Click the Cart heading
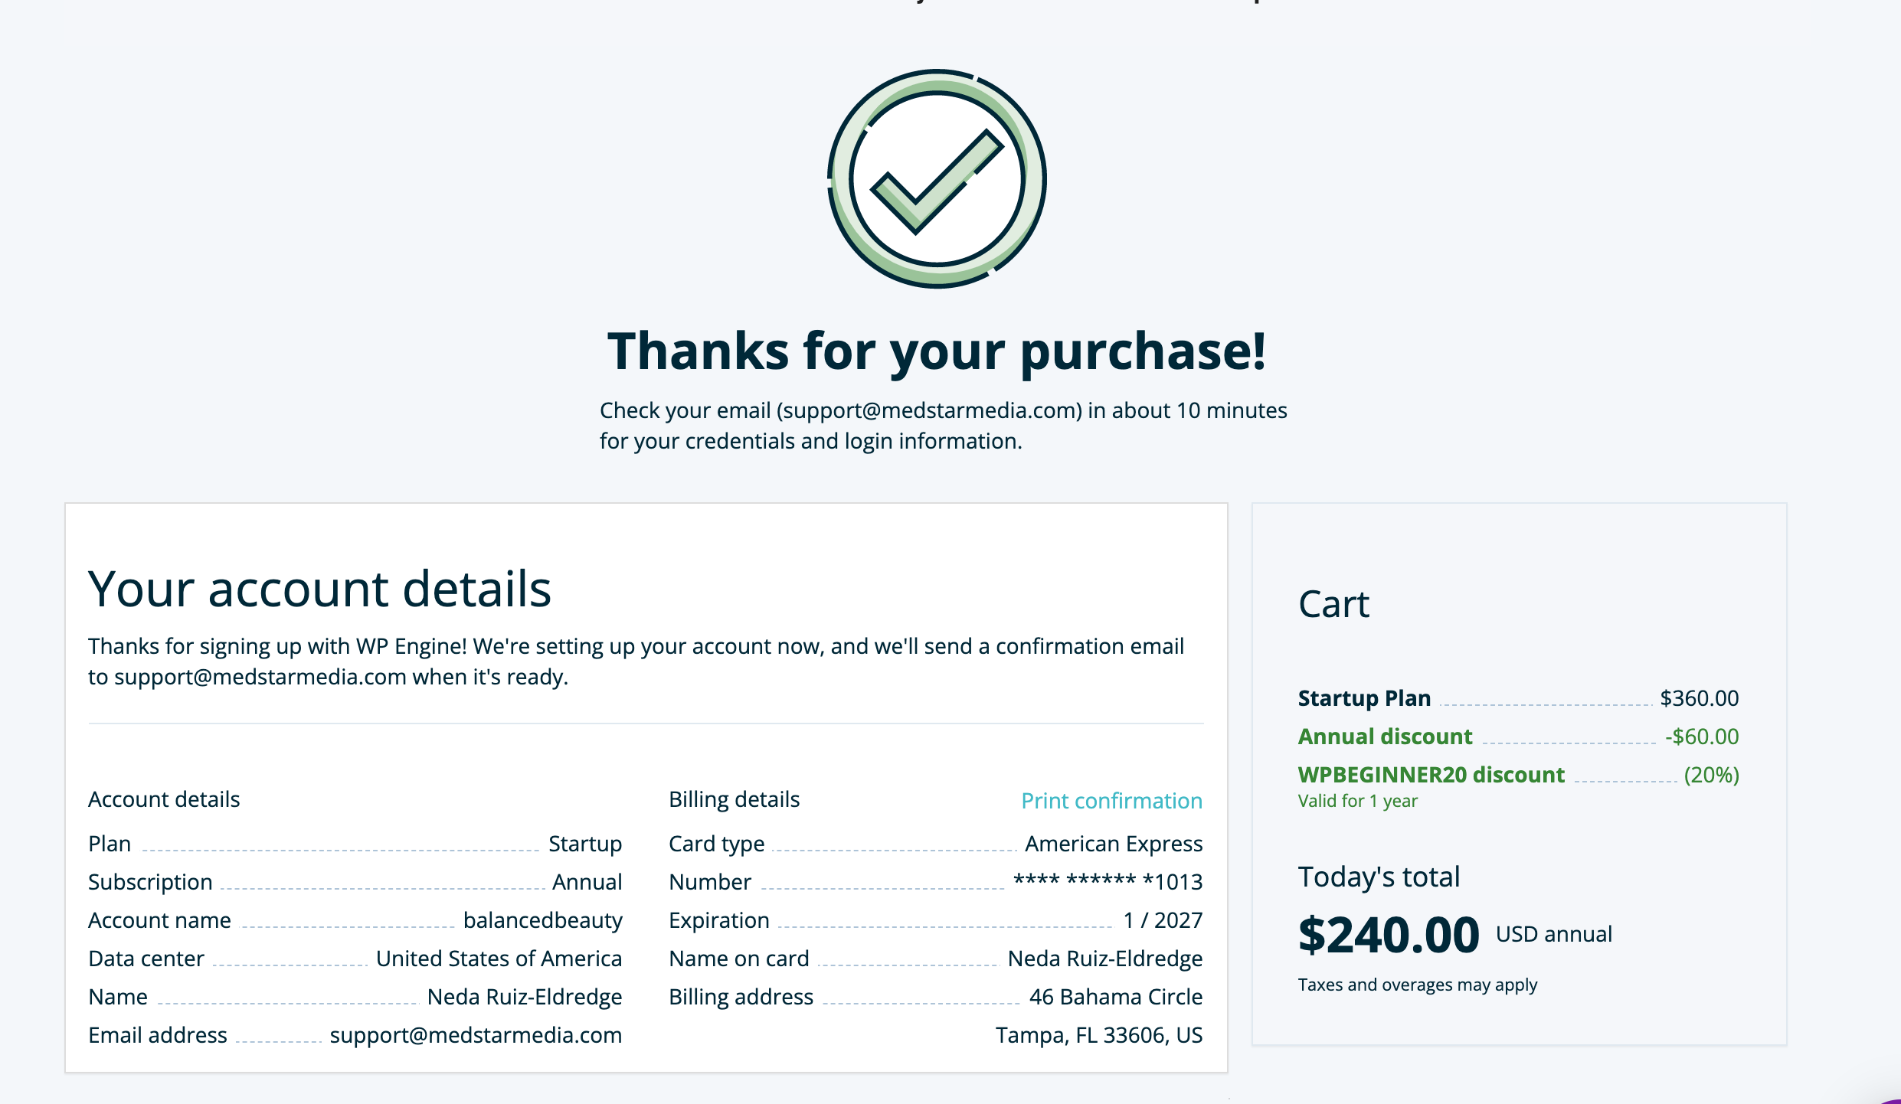The image size is (1901, 1104). tap(1333, 604)
